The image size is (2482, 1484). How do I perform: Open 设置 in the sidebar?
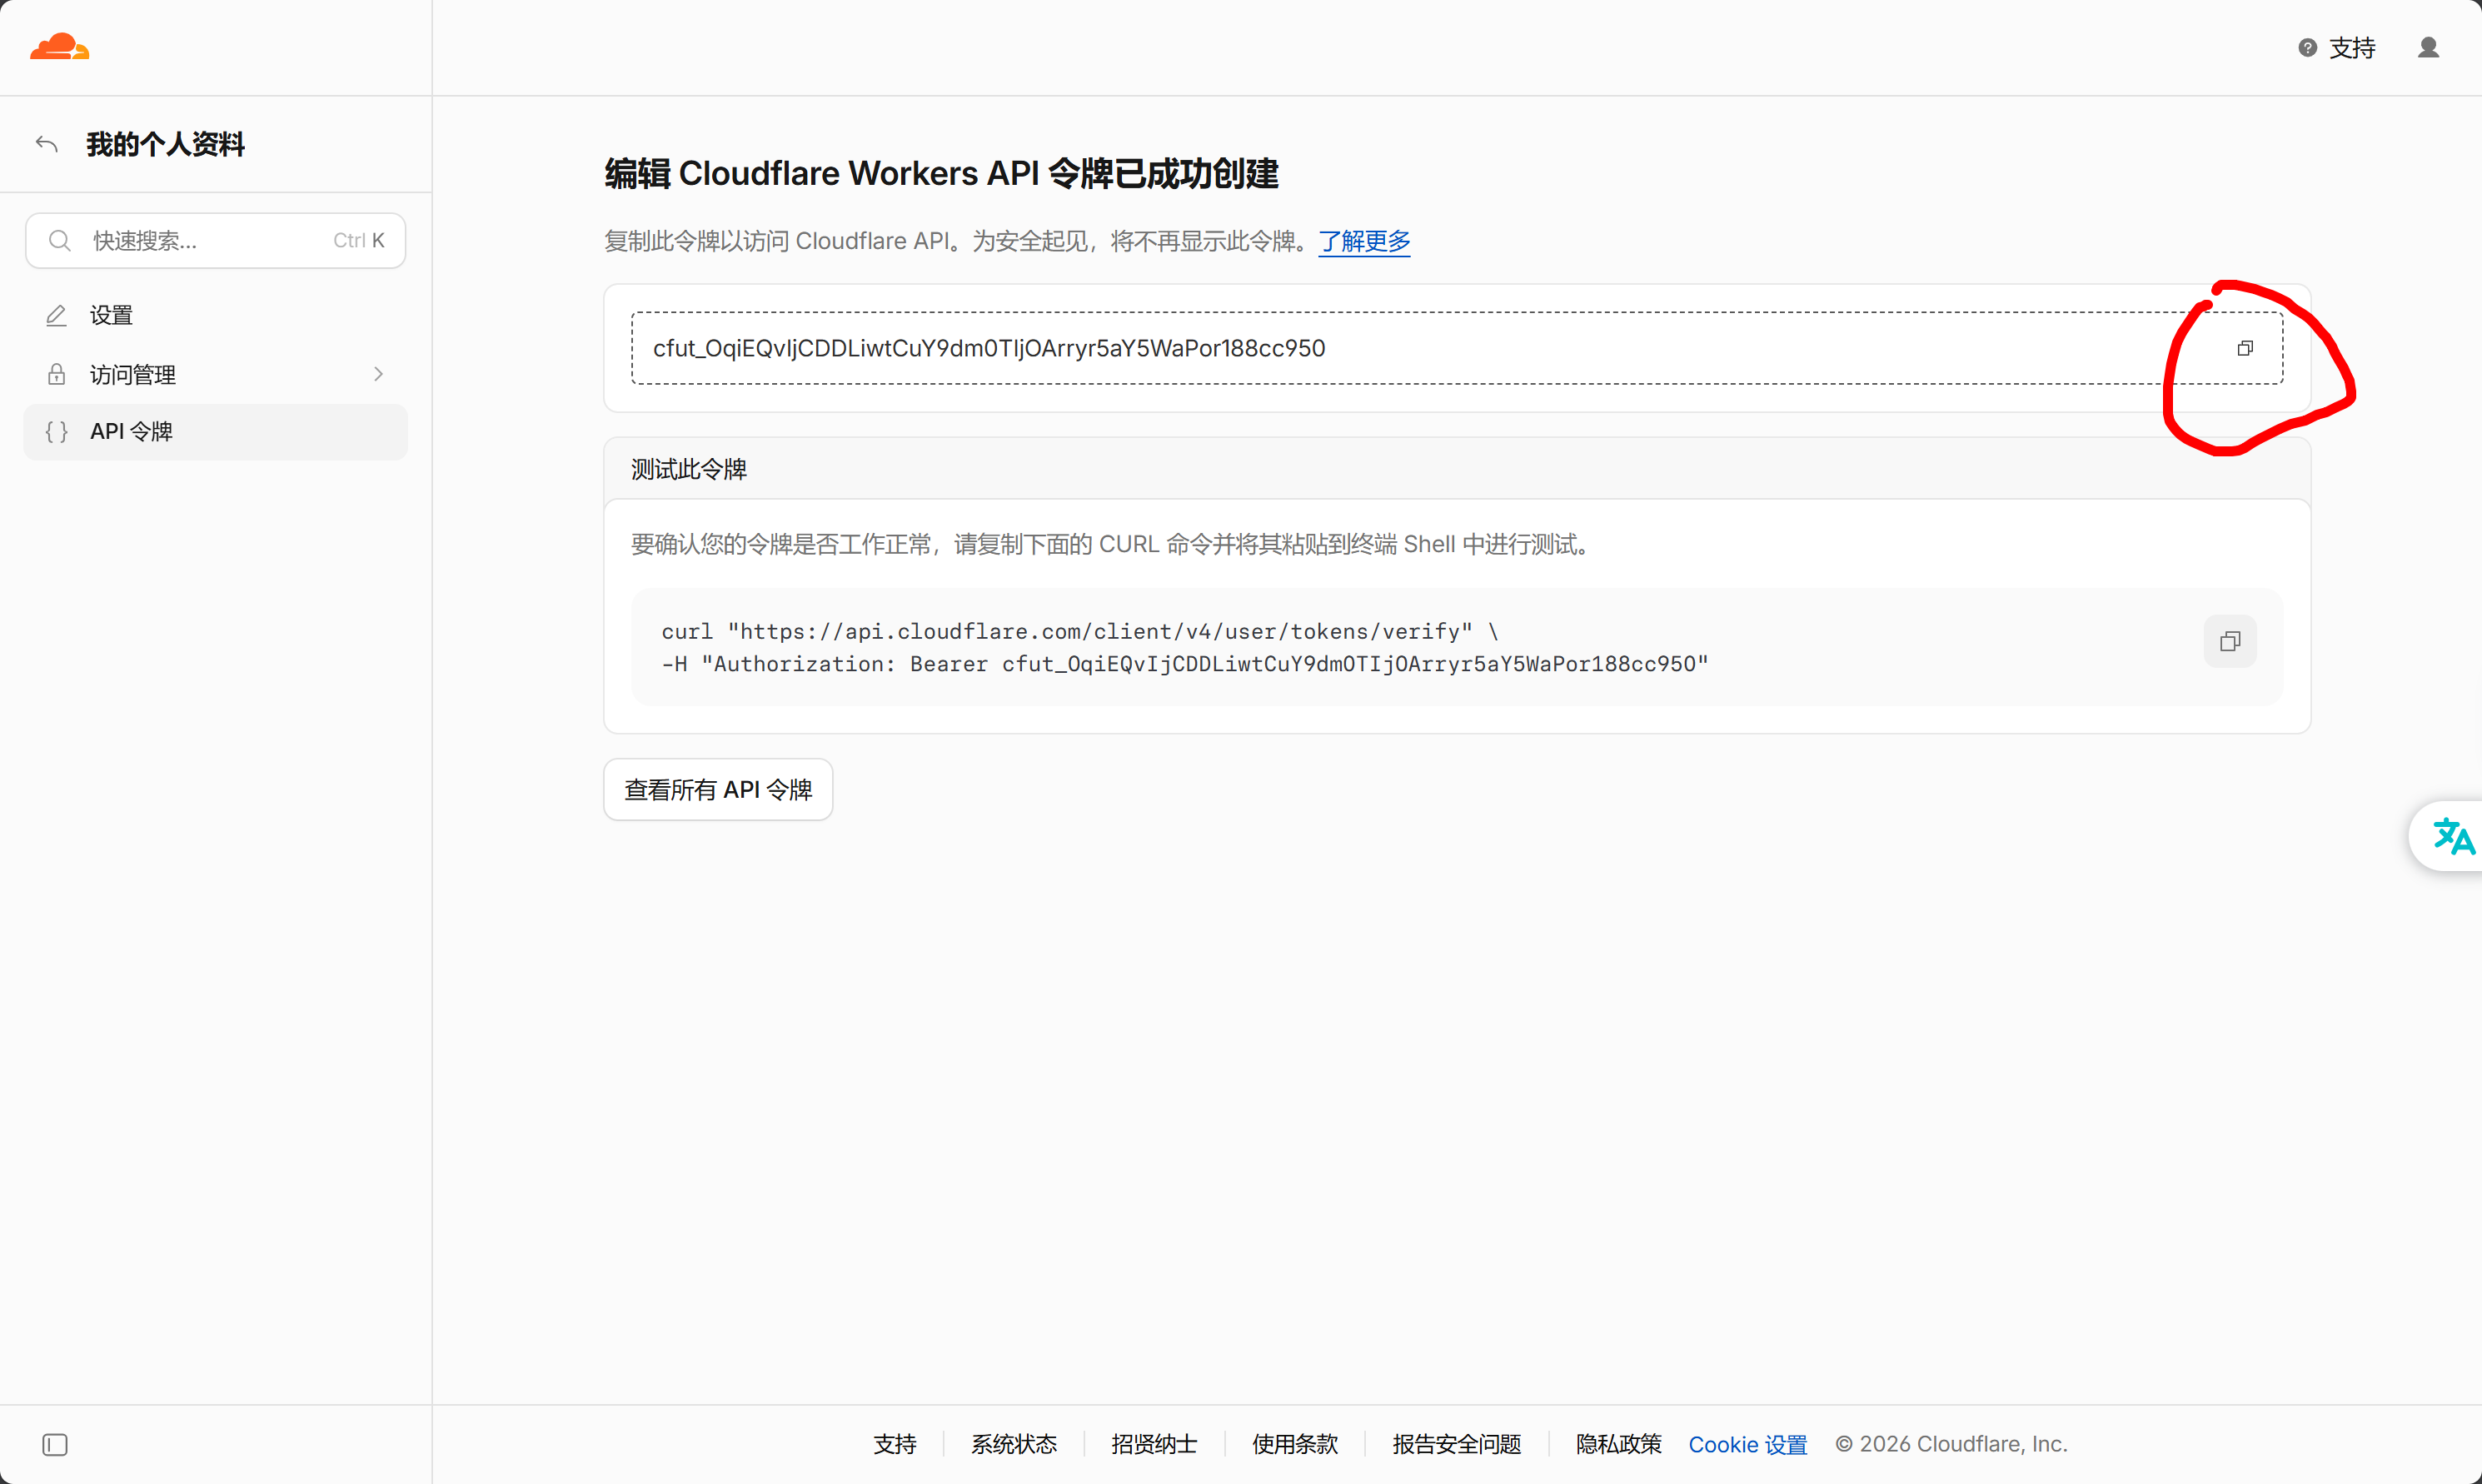click(x=216, y=315)
